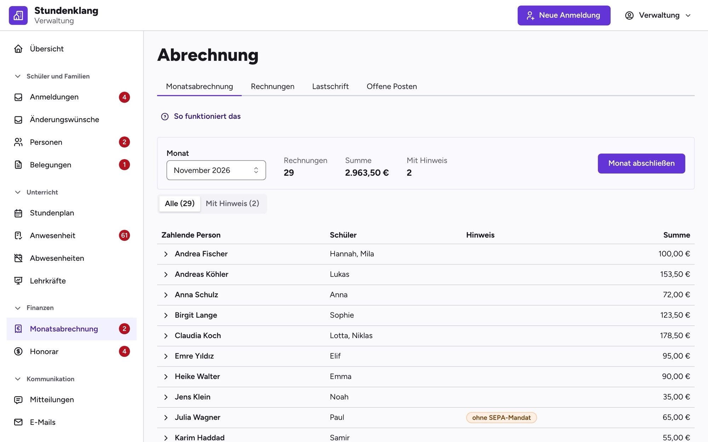Click the Stundenklang logo icon
The image size is (708, 442).
pos(18,15)
